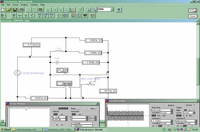The image size is (200, 132).
Task: Zoom in with the plus magnifier icon
Action: [94, 10]
